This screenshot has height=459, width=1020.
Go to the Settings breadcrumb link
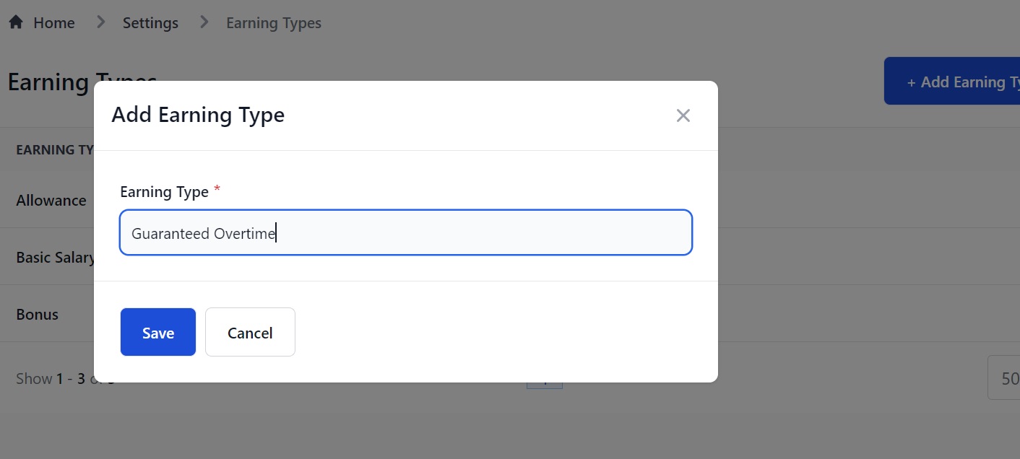150,23
